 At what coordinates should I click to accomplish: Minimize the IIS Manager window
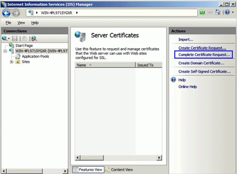click(x=222, y=4)
